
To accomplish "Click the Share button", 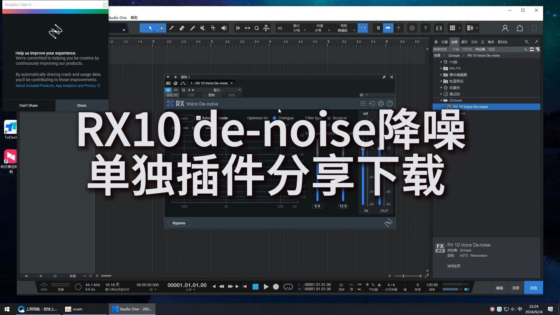I will [x=82, y=105].
